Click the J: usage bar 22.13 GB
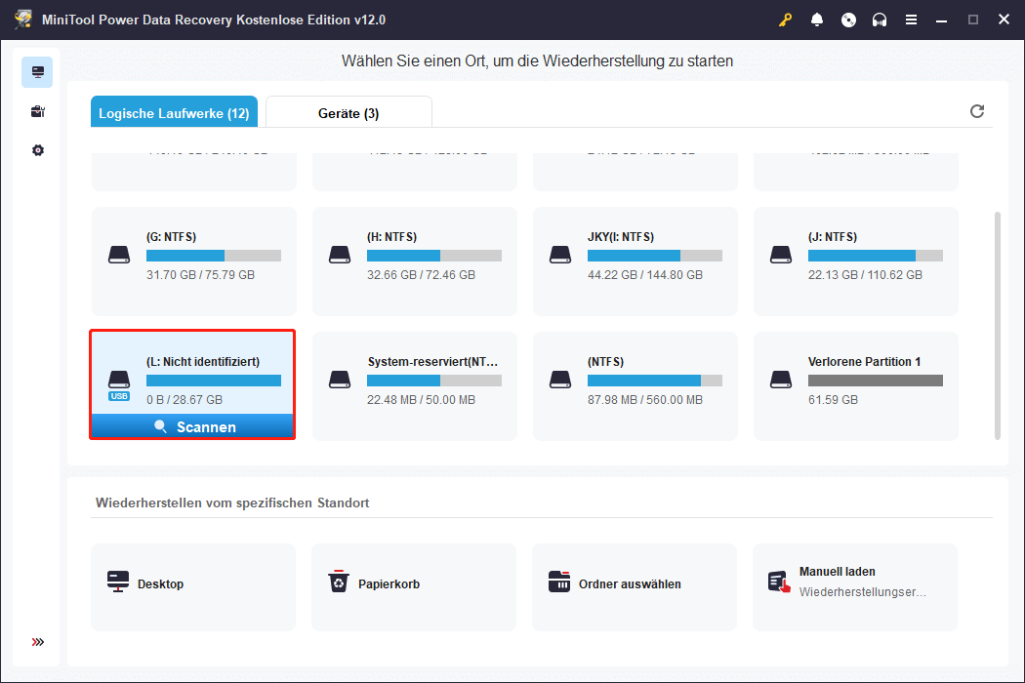1025x683 pixels. tap(876, 256)
